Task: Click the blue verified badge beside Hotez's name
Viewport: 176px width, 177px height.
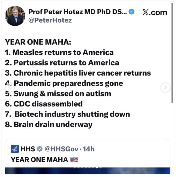Action: tap(132, 12)
